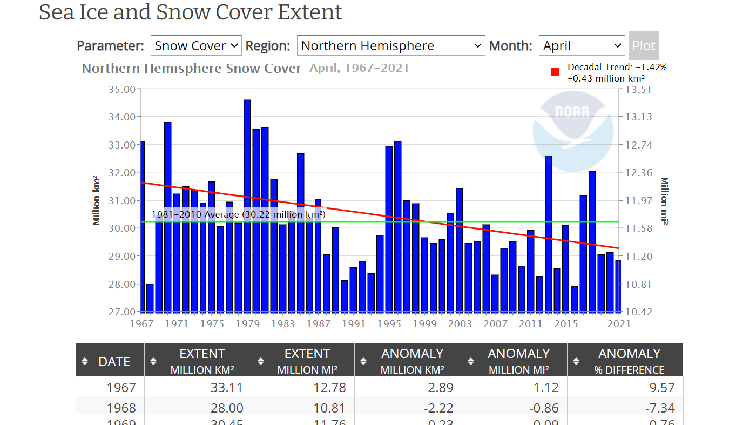The width and height of the screenshot is (756, 425).
Task: Click the NOAA logo watermark
Action: click(573, 131)
